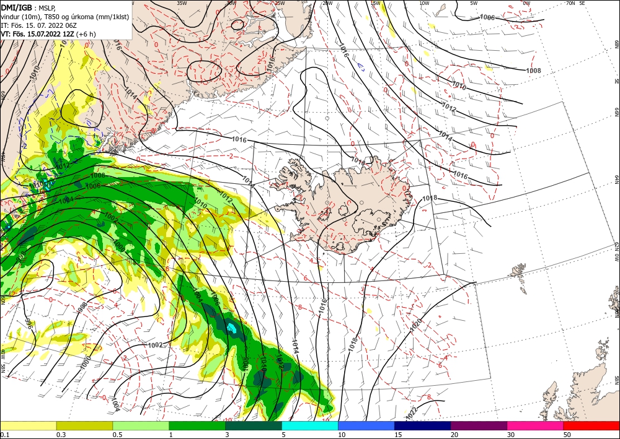Click the red 50+ legend band
This screenshot has height=439, width=620.
[591, 425]
